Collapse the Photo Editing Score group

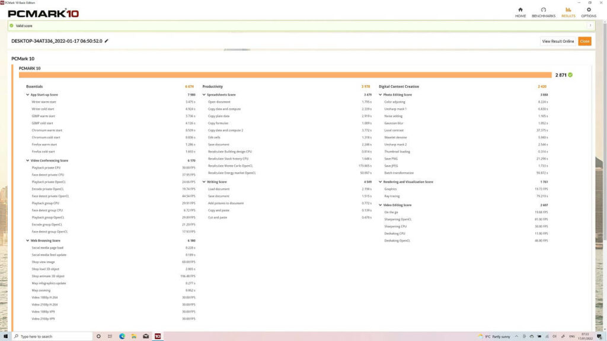[x=380, y=95]
